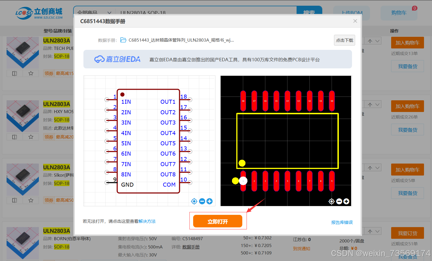Click the 领券 coupon tag in Slkor row
This screenshot has width=432, height=261.
pos(49,200)
